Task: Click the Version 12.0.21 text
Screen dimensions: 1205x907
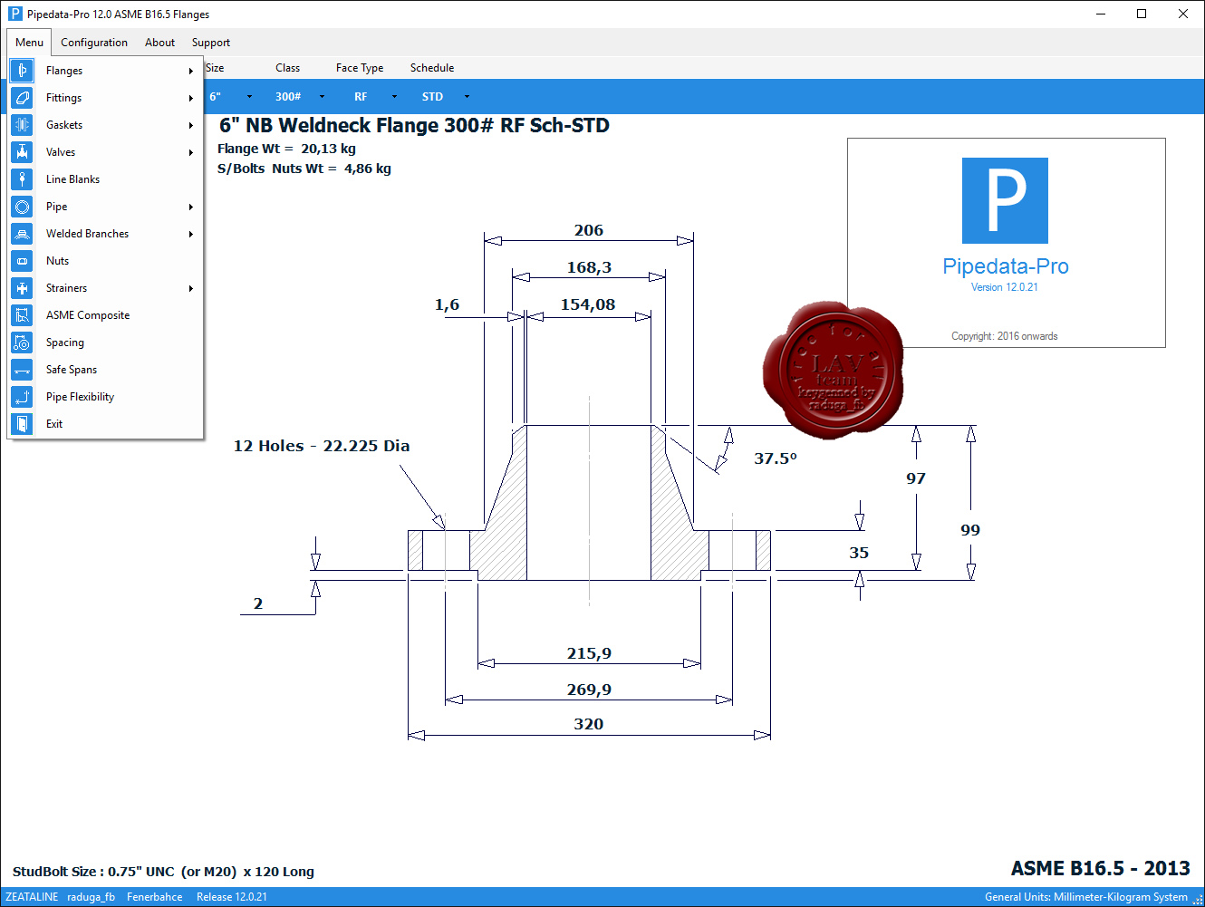Action: 1005,287
